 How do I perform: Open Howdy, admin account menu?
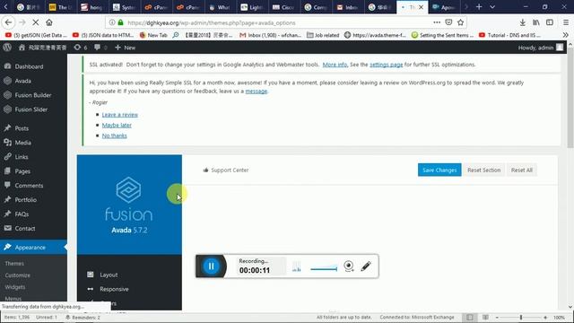[540, 48]
